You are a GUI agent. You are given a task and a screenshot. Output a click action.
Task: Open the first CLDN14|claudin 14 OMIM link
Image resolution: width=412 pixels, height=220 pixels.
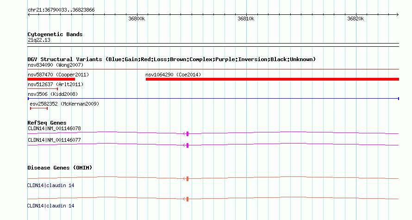tap(51, 186)
